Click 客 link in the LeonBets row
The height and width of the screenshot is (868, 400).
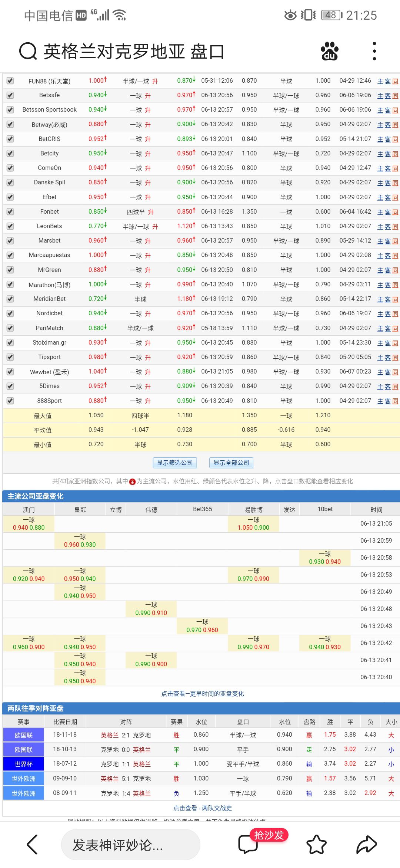point(388,227)
